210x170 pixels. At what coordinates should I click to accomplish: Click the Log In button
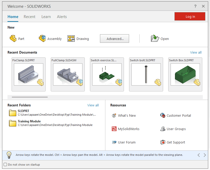click(x=190, y=16)
